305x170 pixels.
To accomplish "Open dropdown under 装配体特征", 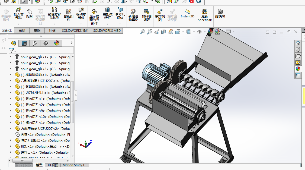I will (x=108, y=24).
